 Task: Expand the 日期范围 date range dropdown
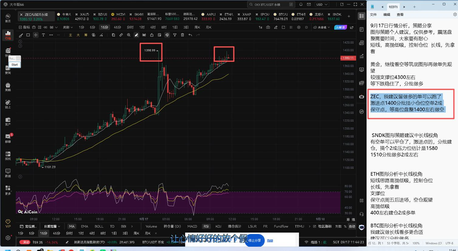tap(52, 226)
